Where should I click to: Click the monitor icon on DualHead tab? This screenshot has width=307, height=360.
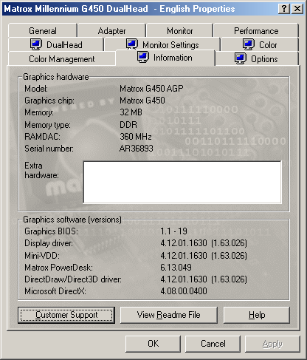[36, 44]
